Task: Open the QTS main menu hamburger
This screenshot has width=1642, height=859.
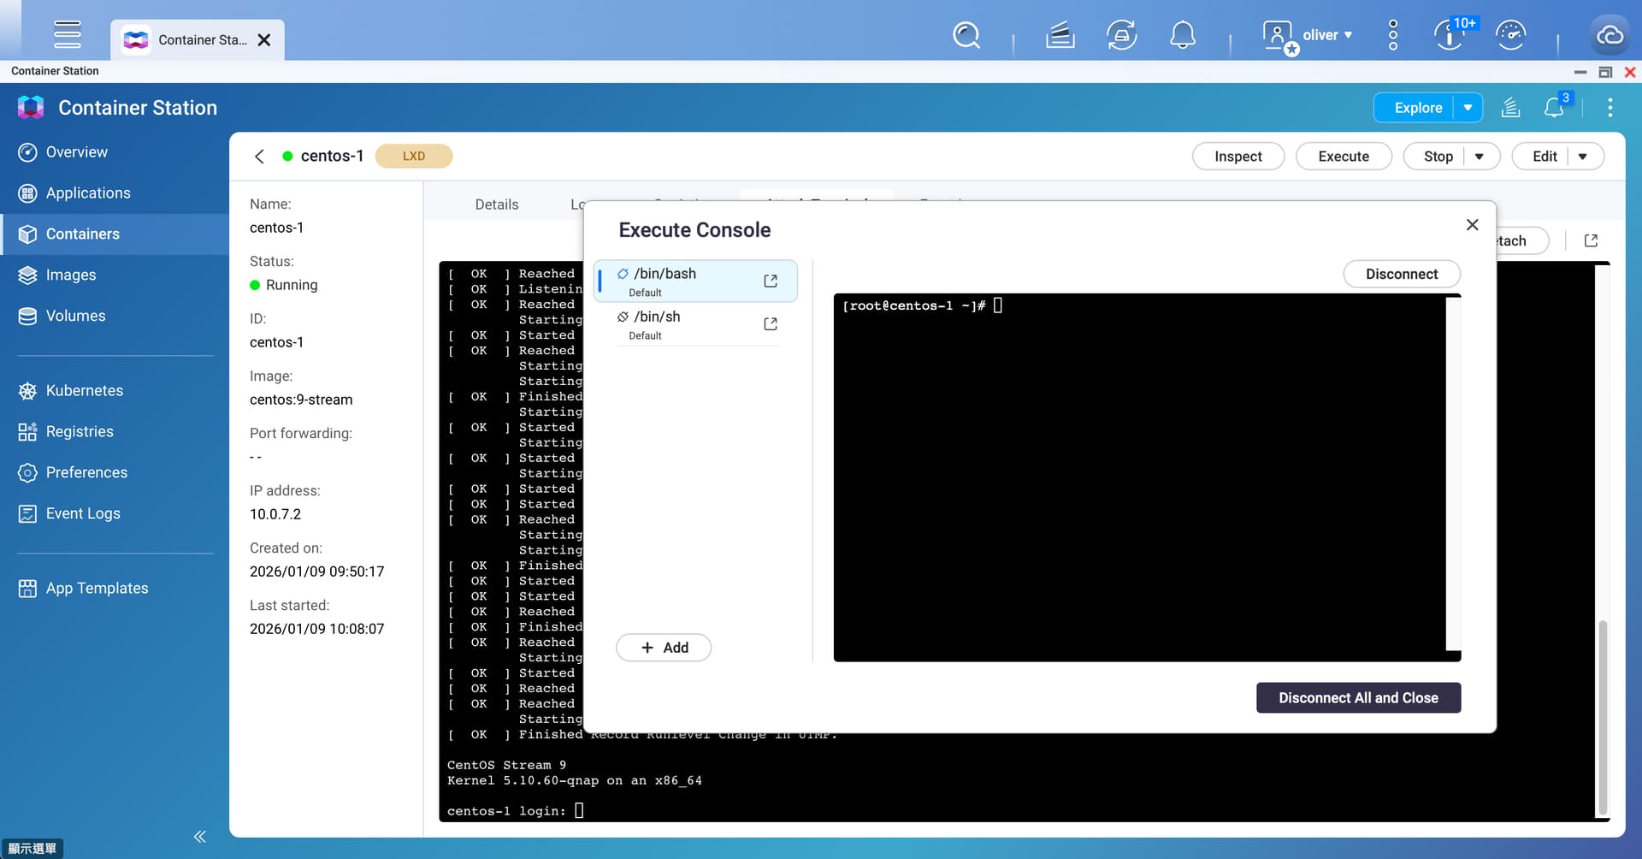Action: coord(67,35)
